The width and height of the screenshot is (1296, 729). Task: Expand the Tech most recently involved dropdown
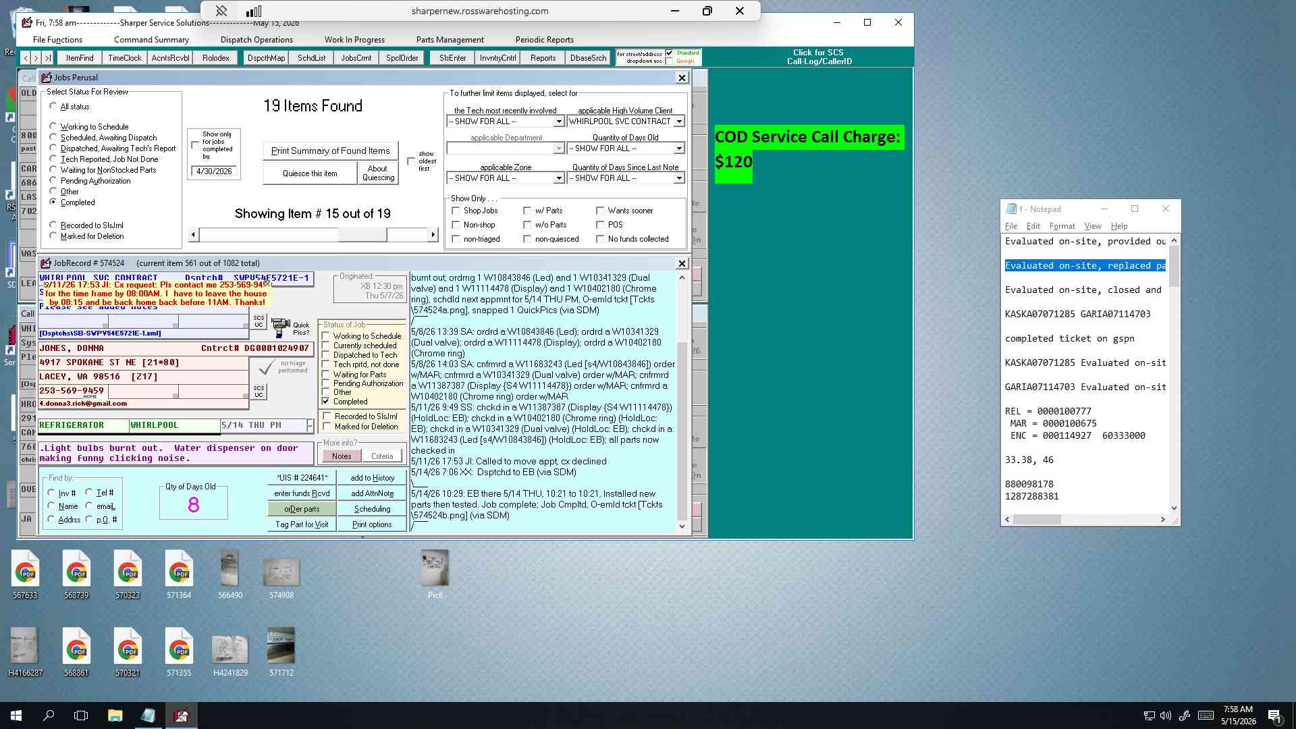pyautogui.click(x=558, y=122)
